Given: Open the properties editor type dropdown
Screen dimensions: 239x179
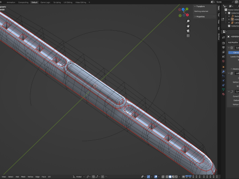Looking at the screenshot, I should [225, 31].
